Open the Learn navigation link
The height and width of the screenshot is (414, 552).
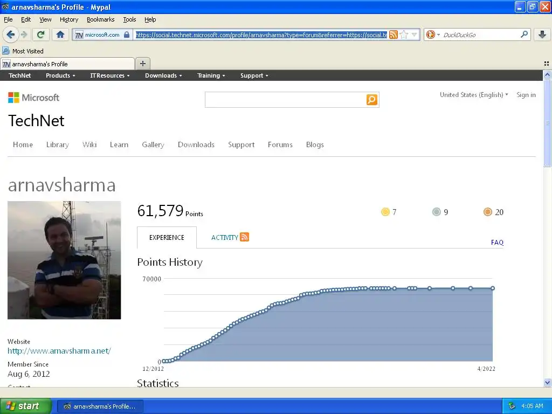tap(119, 144)
